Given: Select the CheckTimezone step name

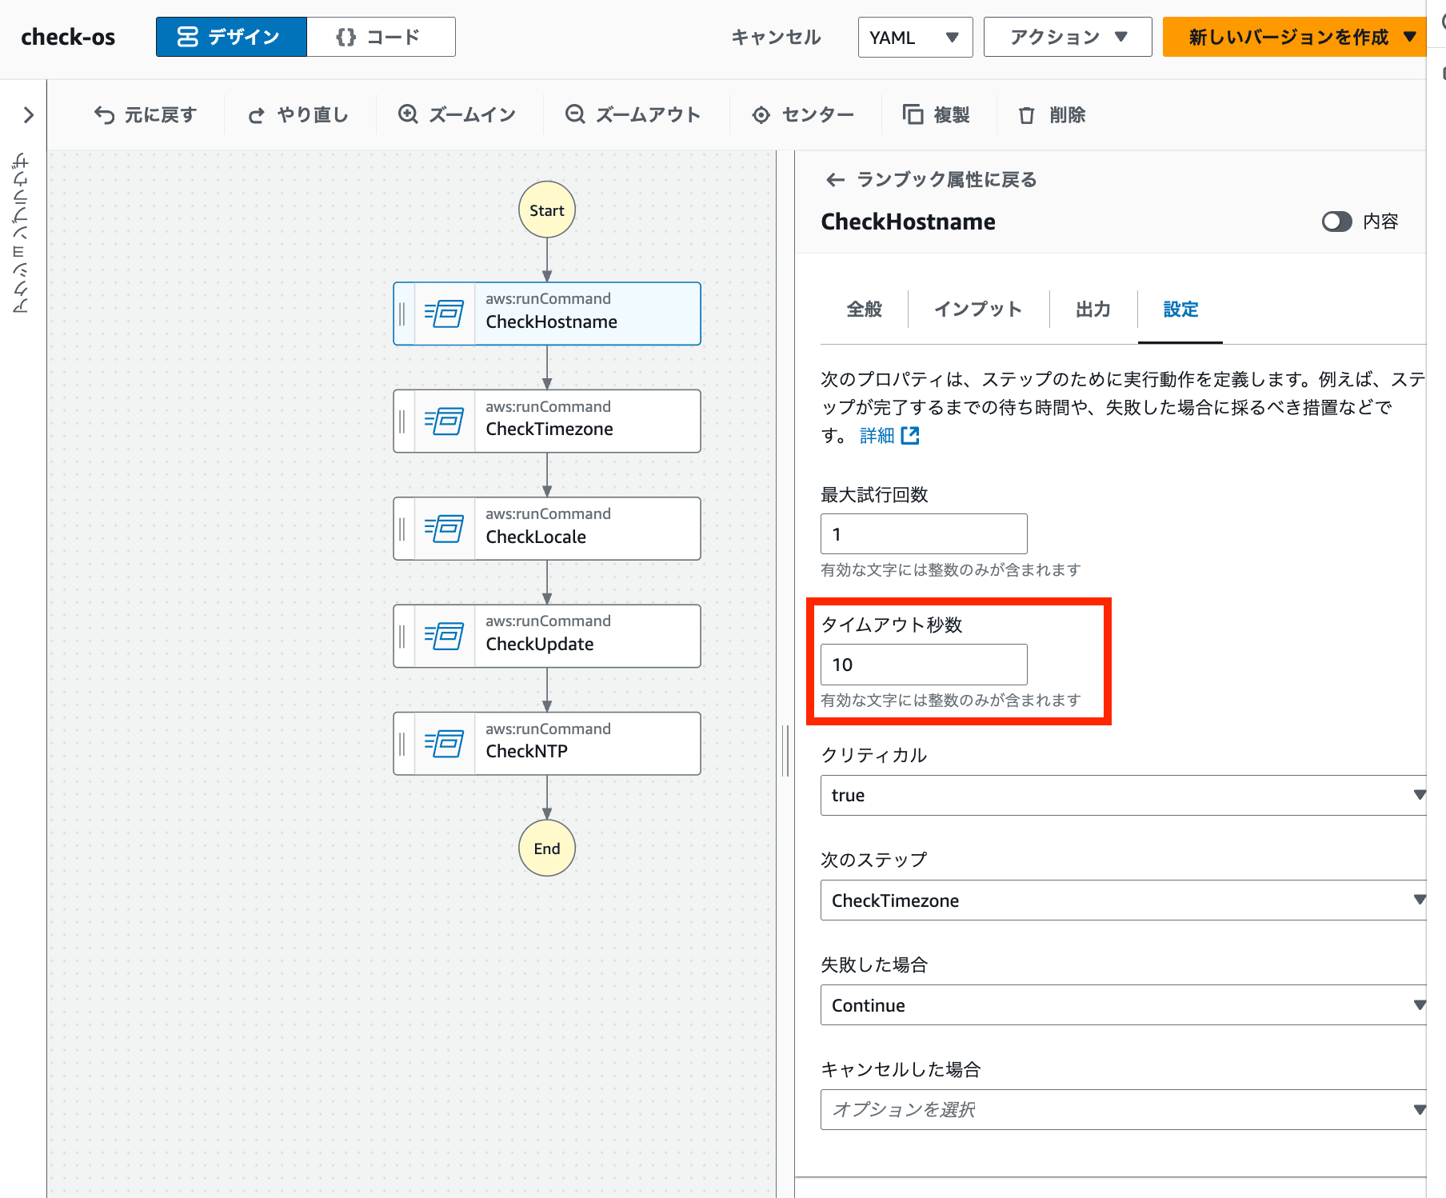Looking at the screenshot, I should 549,429.
